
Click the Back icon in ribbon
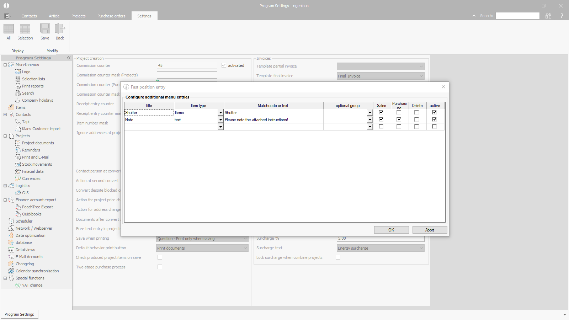coord(60,29)
